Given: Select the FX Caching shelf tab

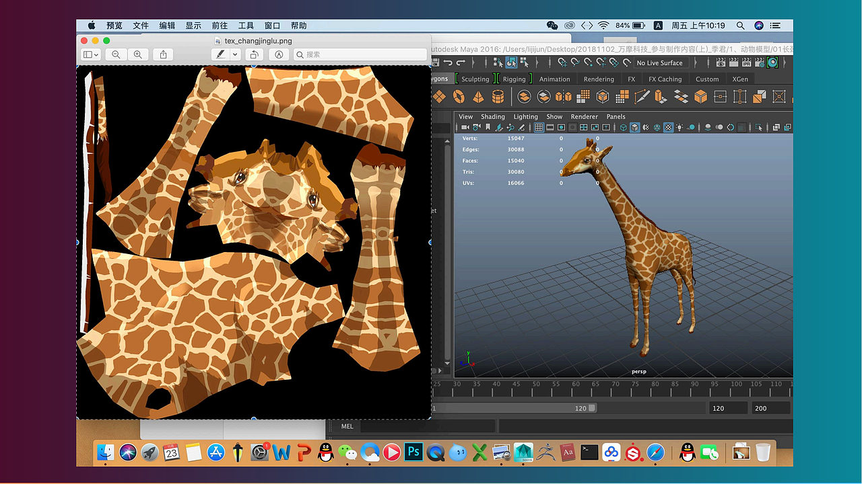Looking at the screenshot, I should [x=665, y=79].
